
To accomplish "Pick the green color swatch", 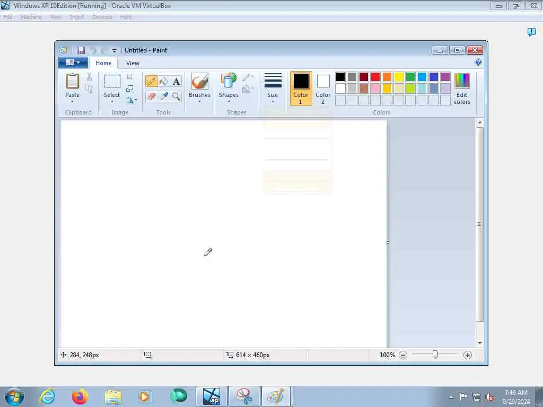I will (410, 77).
